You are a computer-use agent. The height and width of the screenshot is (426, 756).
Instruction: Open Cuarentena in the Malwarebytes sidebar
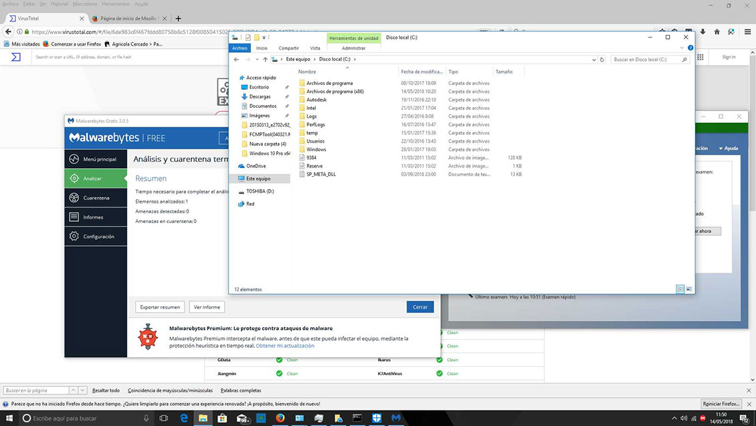coord(96,198)
